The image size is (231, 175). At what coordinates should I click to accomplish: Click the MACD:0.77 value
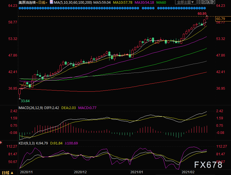pyautogui.click(x=87, y=108)
